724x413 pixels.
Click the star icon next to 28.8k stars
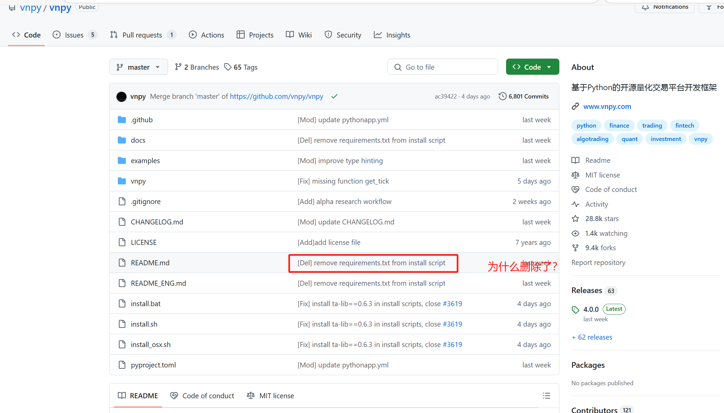tap(575, 219)
